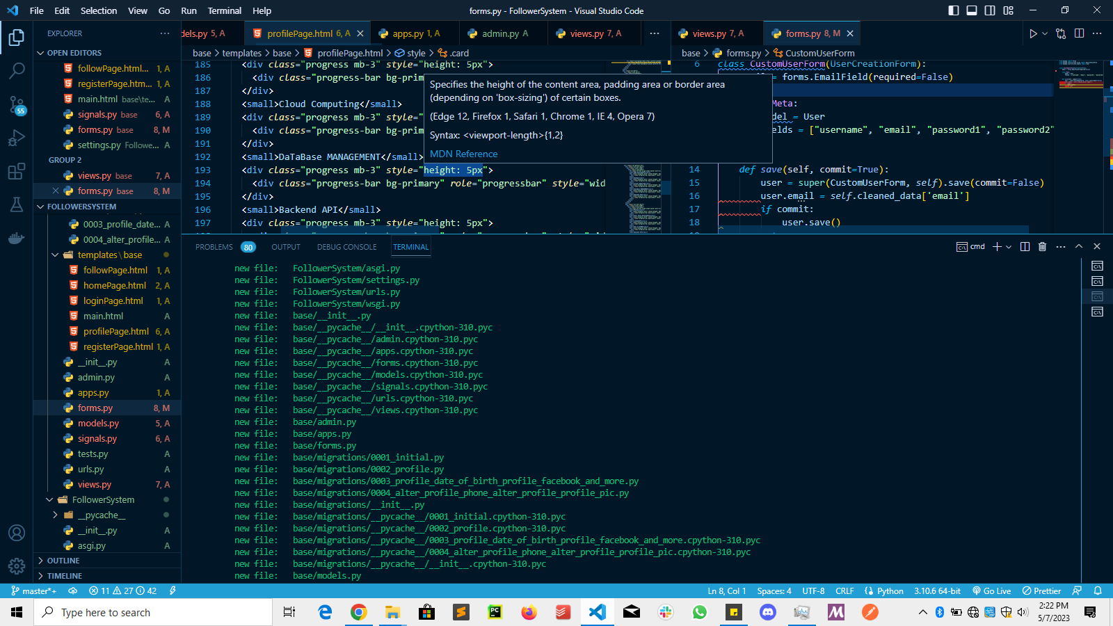Open the Source Control view
Image resolution: width=1113 pixels, height=626 pixels.
coord(17,104)
